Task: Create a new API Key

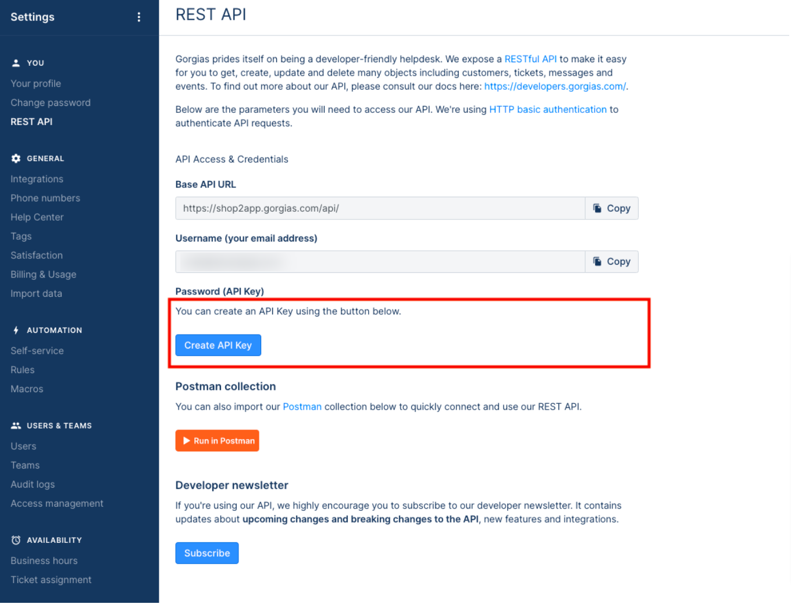Action: 218,345
